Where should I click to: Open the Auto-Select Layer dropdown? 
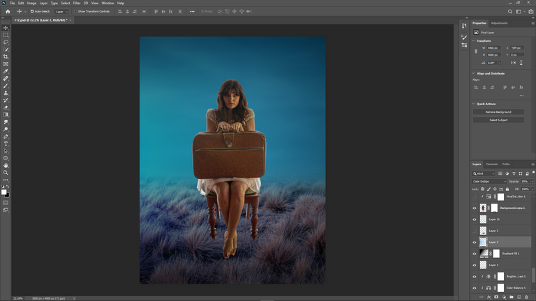pyautogui.click(x=62, y=12)
